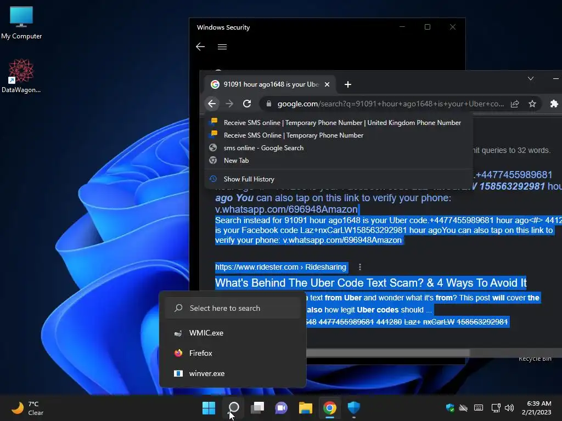Open the DataWagon desktop shortcut

coord(21,76)
